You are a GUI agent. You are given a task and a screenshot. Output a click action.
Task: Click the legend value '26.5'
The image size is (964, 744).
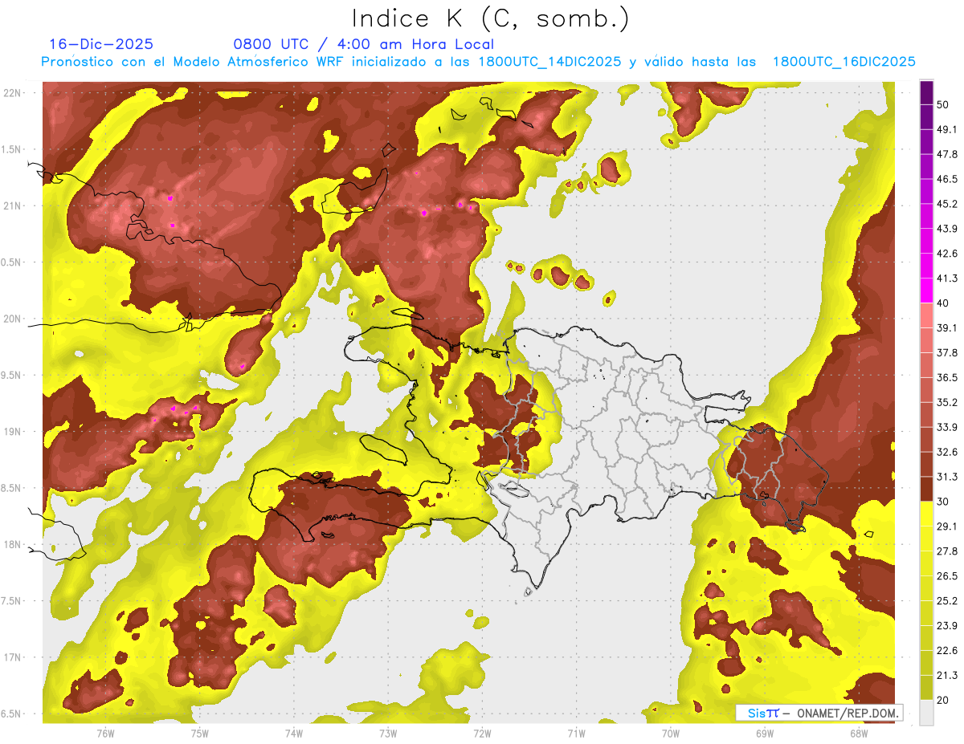coord(946,575)
